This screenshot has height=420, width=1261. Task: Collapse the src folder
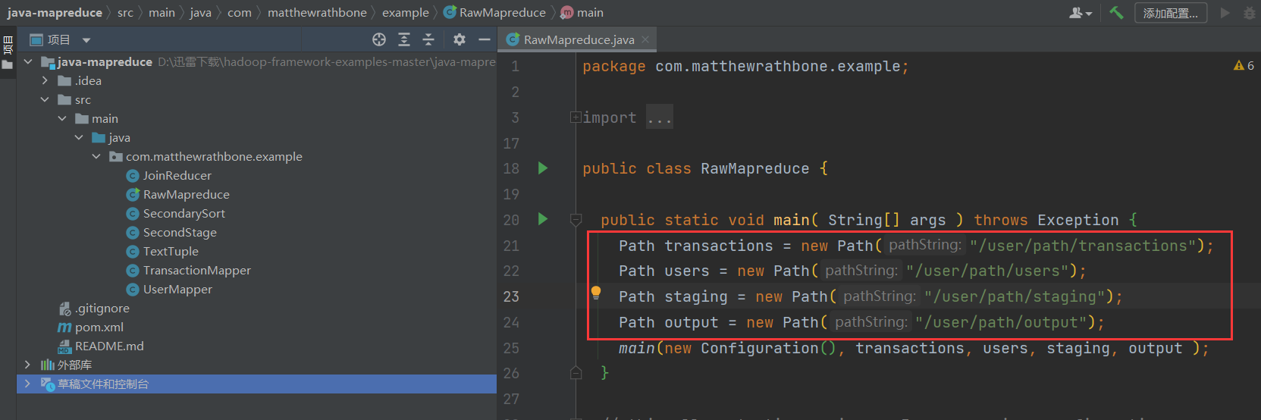pyautogui.click(x=45, y=99)
